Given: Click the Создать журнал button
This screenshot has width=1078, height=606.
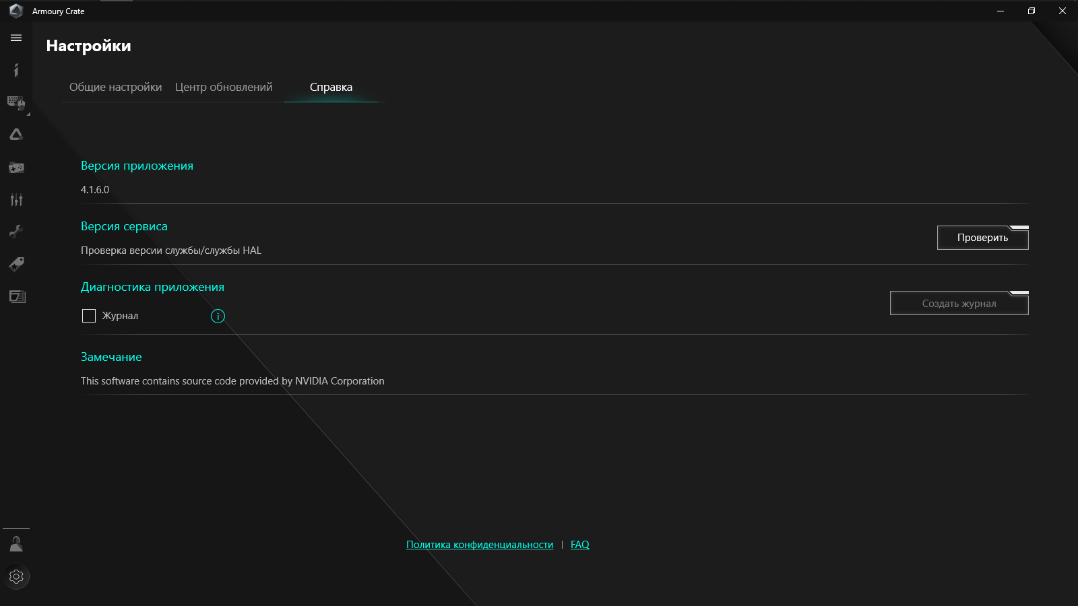Looking at the screenshot, I should pyautogui.click(x=959, y=303).
